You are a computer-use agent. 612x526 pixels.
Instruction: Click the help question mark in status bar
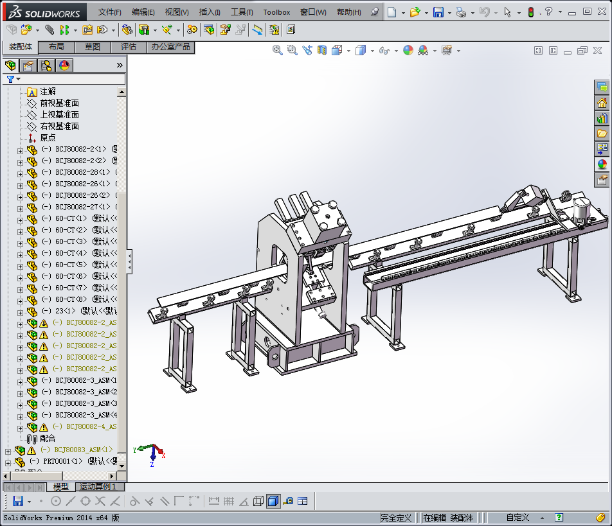tap(559, 518)
